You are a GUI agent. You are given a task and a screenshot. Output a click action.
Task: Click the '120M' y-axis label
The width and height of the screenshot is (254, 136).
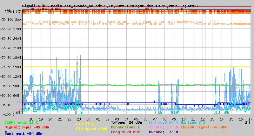tap(17, 77)
